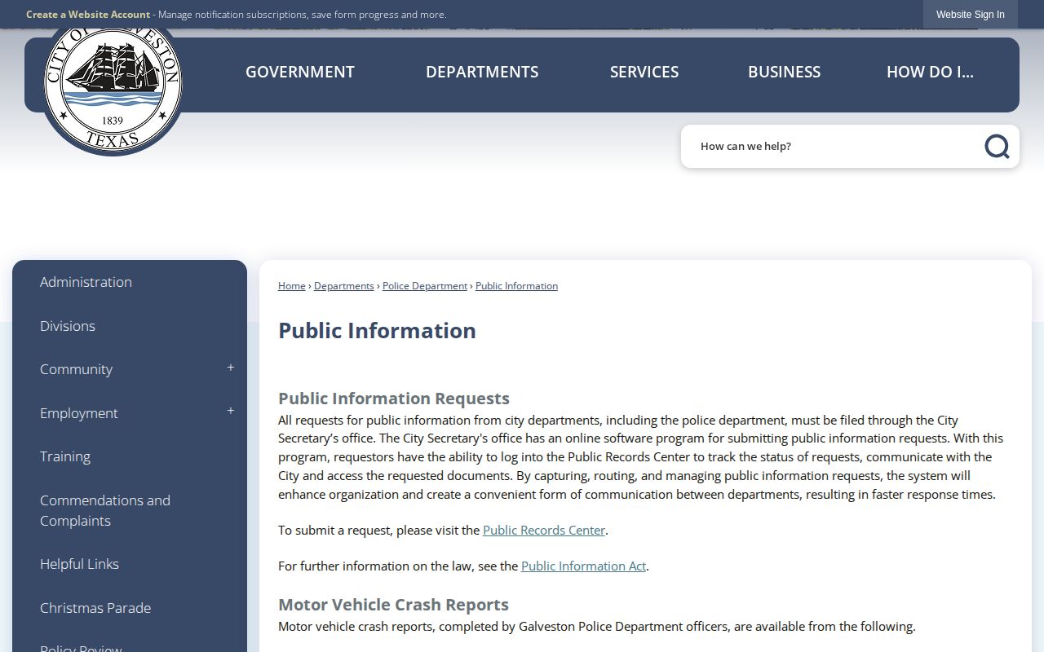Open the Government menu
The height and width of the screenshot is (652, 1044).
(300, 72)
